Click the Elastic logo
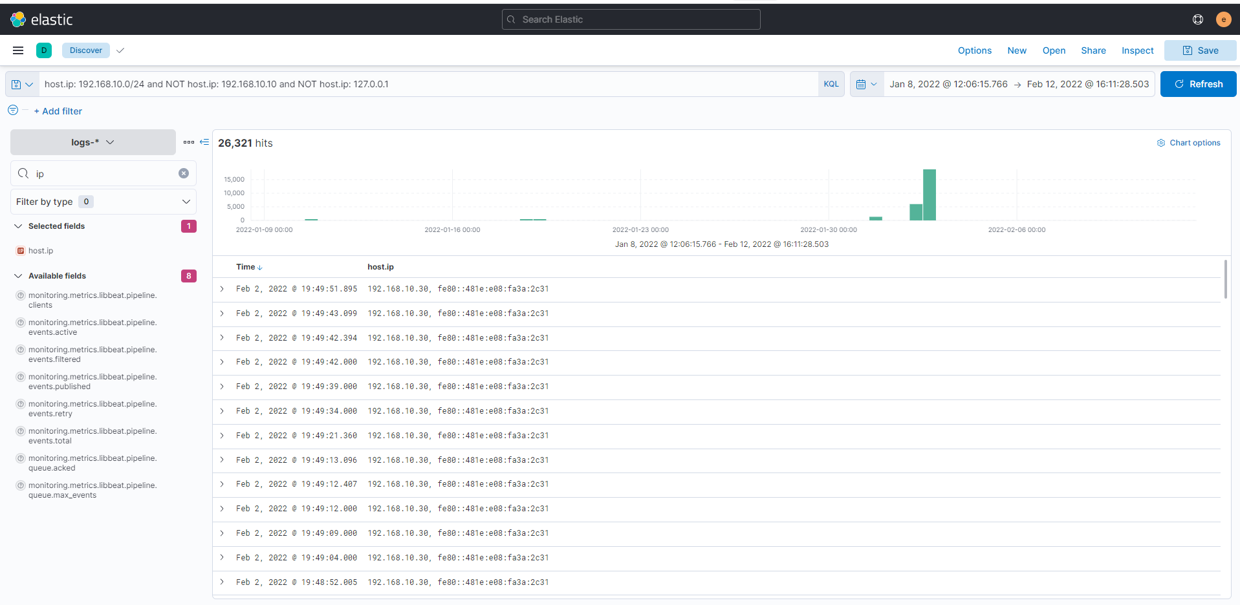 coord(41,19)
